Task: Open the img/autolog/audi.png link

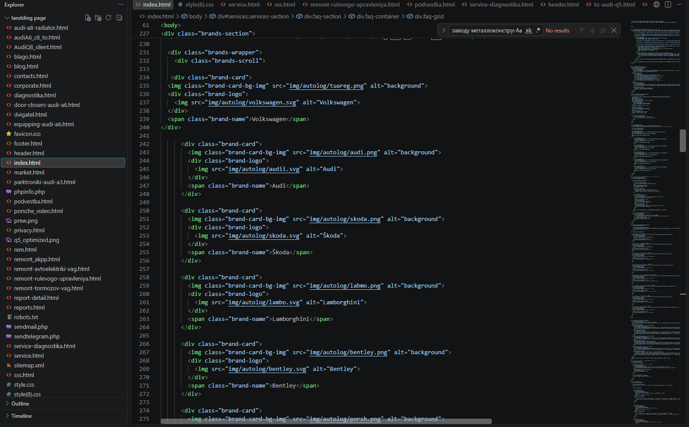Action: 343,153
